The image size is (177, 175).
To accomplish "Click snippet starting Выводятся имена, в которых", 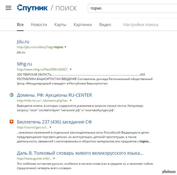I will click(80, 108).
